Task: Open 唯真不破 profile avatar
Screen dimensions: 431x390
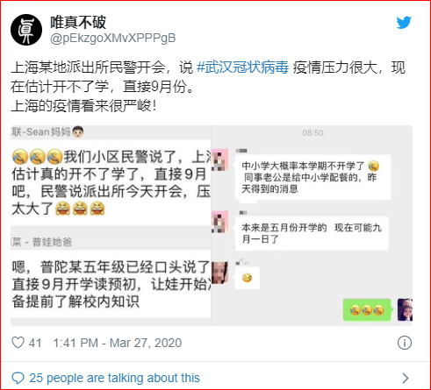Action: (26, 30)
